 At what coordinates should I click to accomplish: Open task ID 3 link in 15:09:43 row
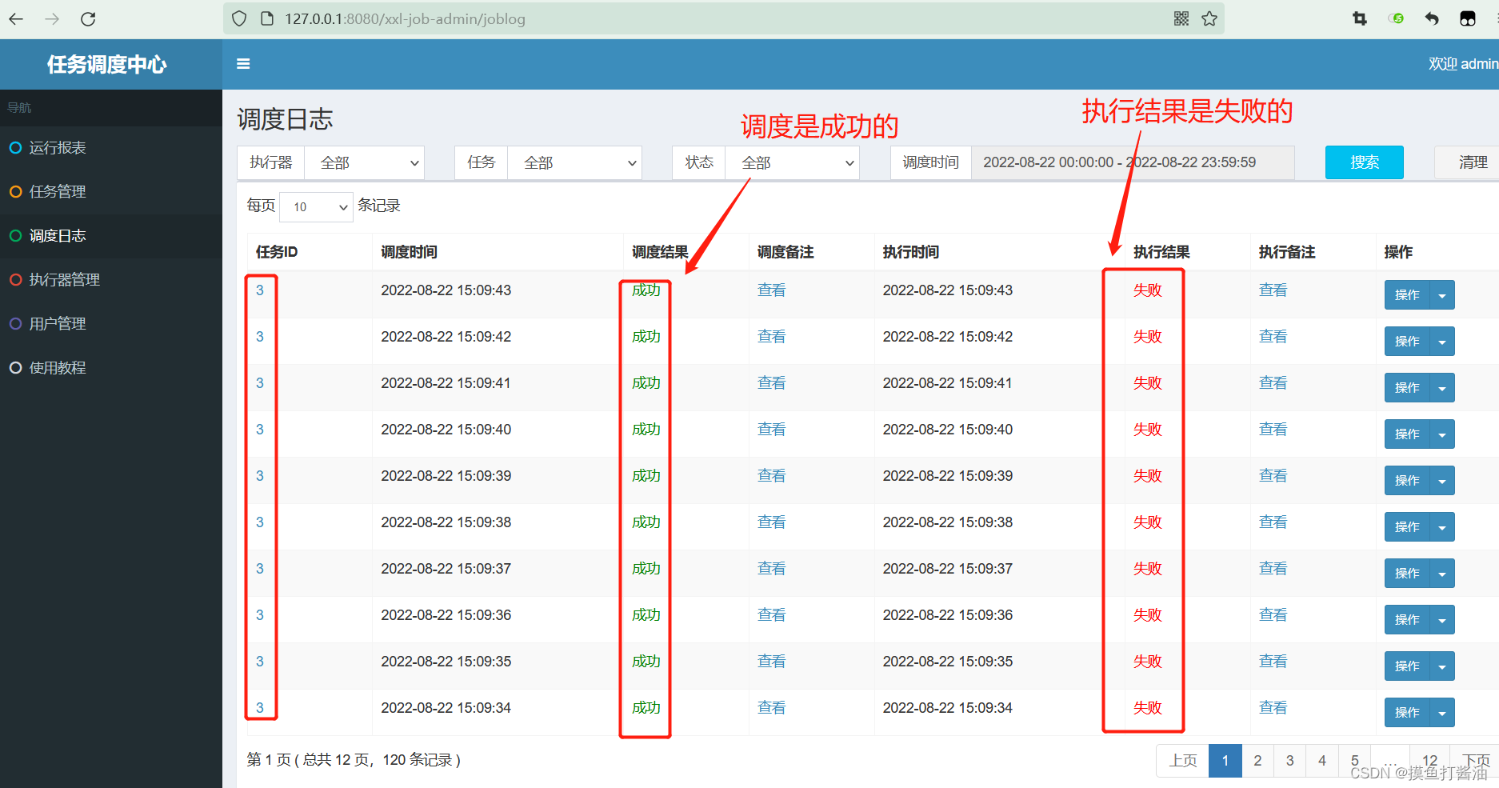coord(260,290)
